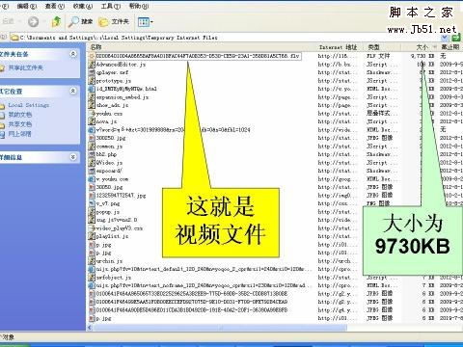
Task: Select the jpg file named 123259477...
Action: point(121,196)
